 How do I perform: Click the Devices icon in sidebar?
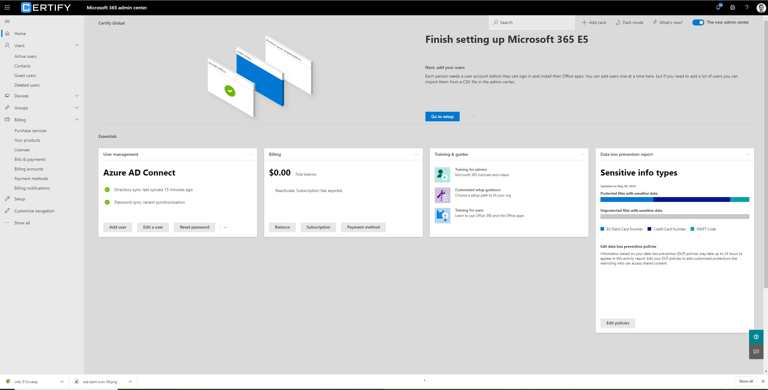(7, 96)
